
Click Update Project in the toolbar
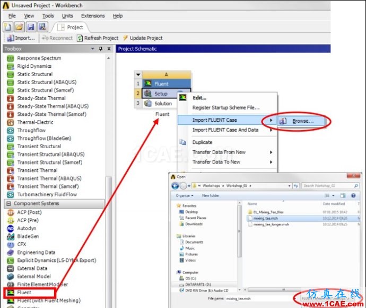click(143, 38)
